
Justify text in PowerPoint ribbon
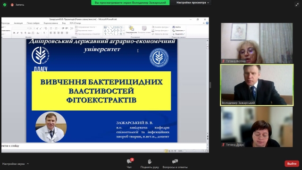62,33
